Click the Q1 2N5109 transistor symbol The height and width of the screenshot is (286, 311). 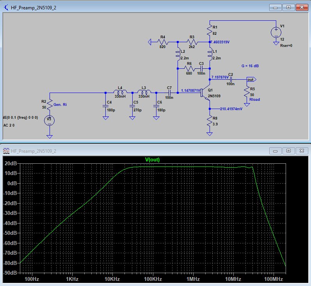[x=206, y=93]
